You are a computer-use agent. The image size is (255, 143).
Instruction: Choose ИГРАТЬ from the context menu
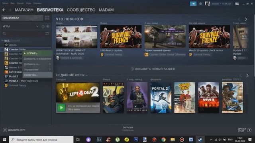[x=37, y=53]
